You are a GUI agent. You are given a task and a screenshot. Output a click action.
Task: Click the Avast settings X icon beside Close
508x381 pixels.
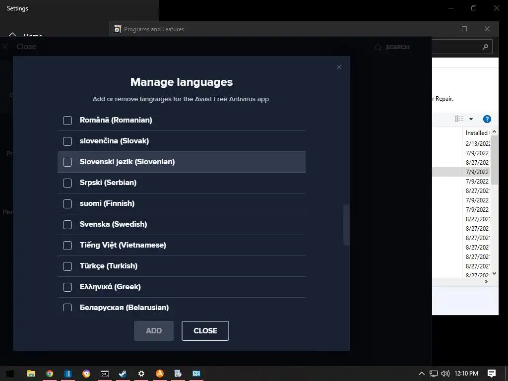5,47
